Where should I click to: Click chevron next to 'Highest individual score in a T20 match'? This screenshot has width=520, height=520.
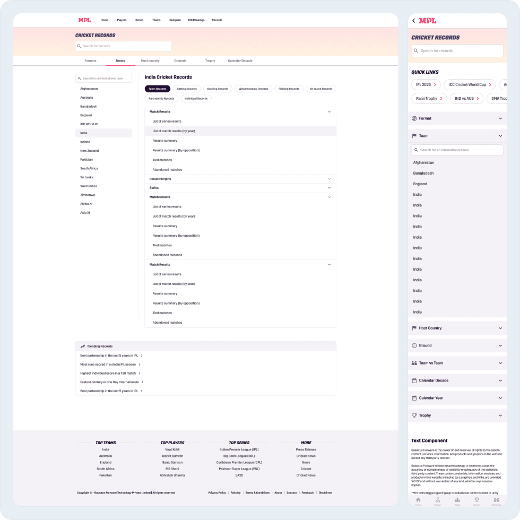click(x=140, y=374)
